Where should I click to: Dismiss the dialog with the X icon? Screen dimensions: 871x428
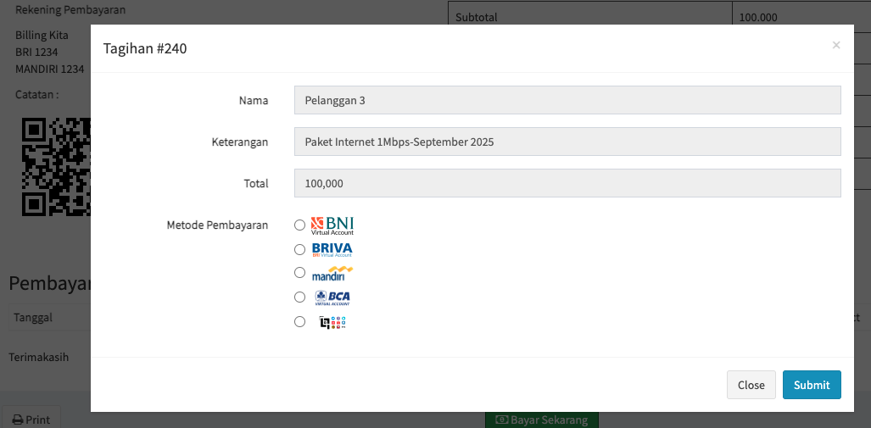pyautogui.click(x=836, y=46)
